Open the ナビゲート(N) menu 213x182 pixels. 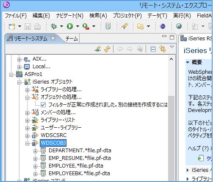click(x=69, y=16)
